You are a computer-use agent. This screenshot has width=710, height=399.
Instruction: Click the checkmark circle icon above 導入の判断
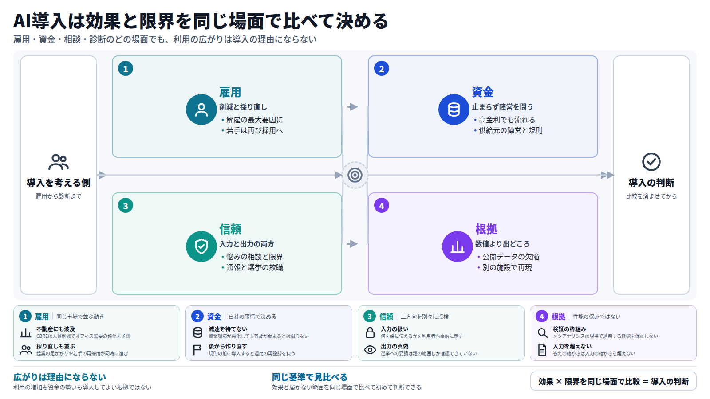pos(651,162)
